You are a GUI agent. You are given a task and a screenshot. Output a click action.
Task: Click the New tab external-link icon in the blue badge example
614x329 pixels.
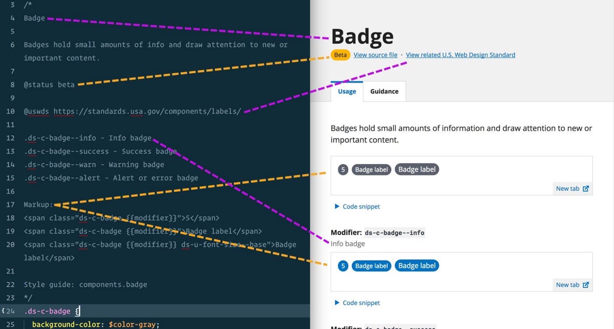pyautogui.click(x=586, y=285)
